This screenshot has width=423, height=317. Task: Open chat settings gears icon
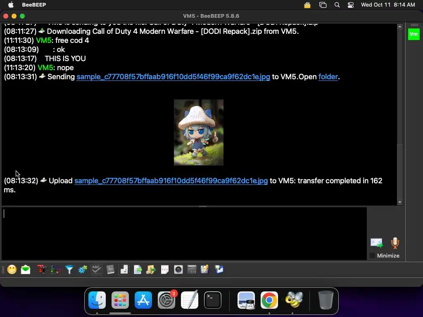pyautogui.click(x=83, y=269)
